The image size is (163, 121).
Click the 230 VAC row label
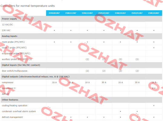pos(6,31)
